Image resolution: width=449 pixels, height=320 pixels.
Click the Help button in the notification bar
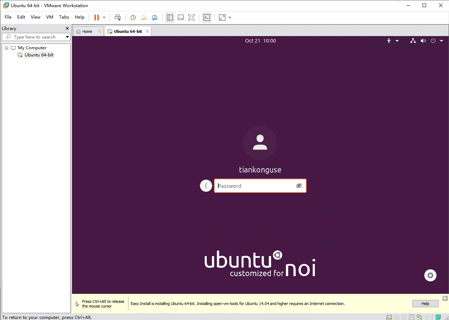(425, 304)
